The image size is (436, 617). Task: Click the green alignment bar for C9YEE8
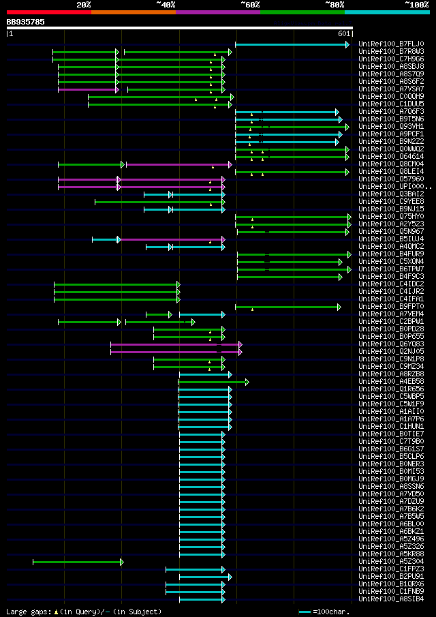[x=159, y=202]
